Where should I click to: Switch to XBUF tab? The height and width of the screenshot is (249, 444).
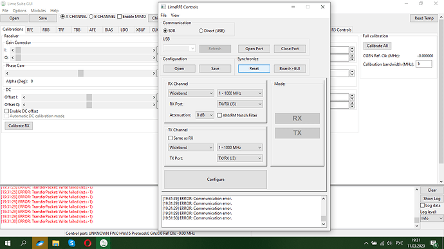[140, 30]
